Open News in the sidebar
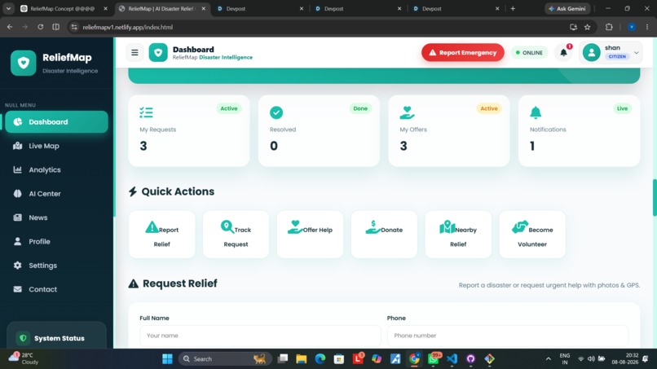 pyautogui.click(x=56, y=217)
